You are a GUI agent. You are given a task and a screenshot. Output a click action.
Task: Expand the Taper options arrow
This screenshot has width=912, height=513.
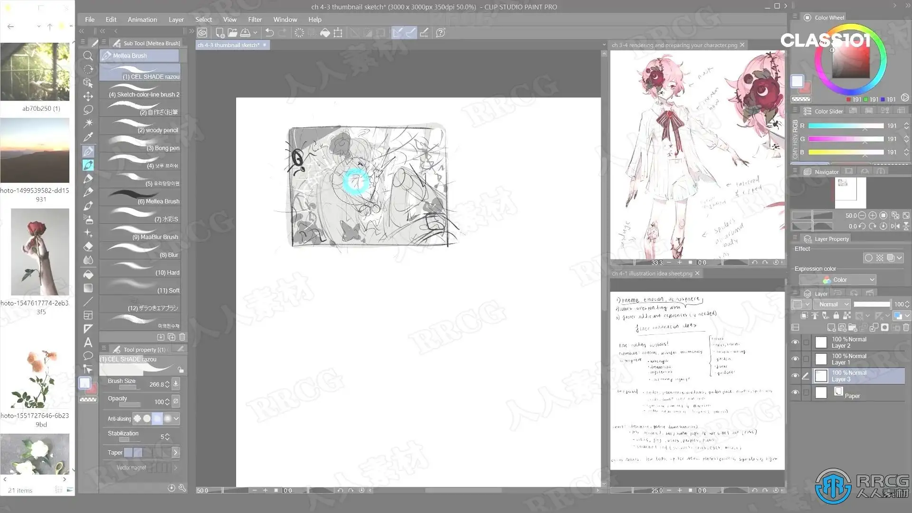point(175,453)
